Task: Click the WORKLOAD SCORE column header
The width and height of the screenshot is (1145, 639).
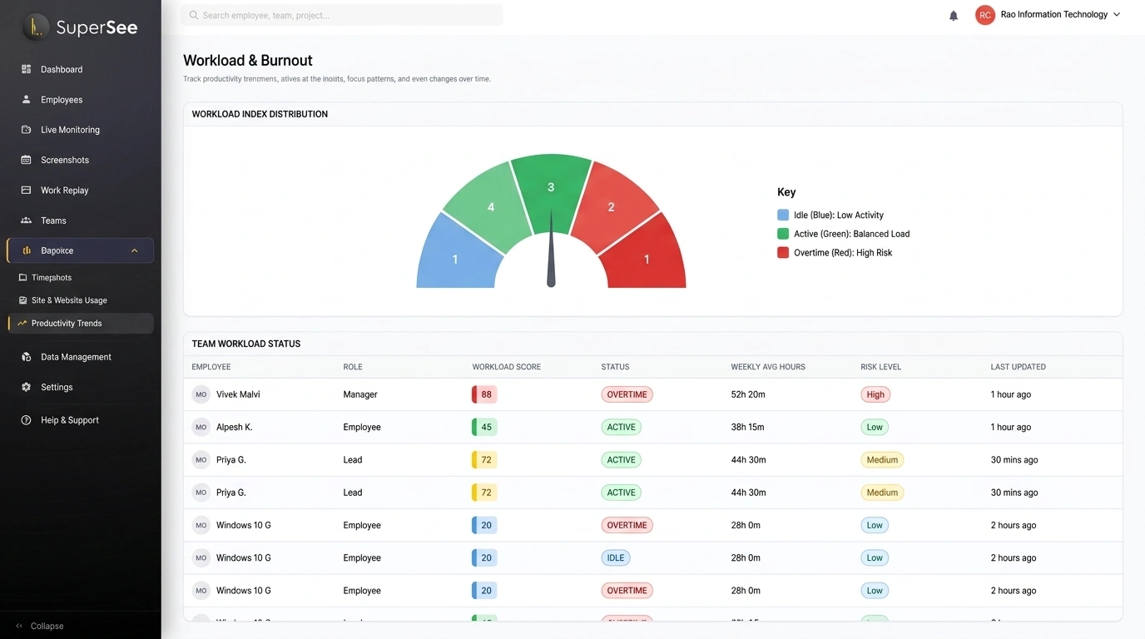Action: [506, 367]
